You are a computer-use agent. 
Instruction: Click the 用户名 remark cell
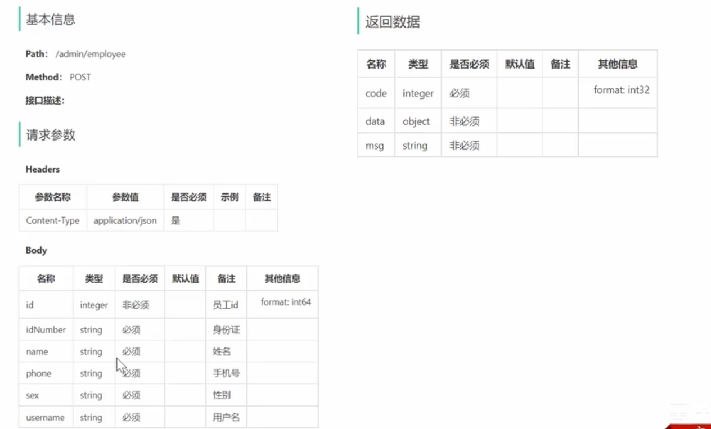pyautogui.click(x=226, y=417)
